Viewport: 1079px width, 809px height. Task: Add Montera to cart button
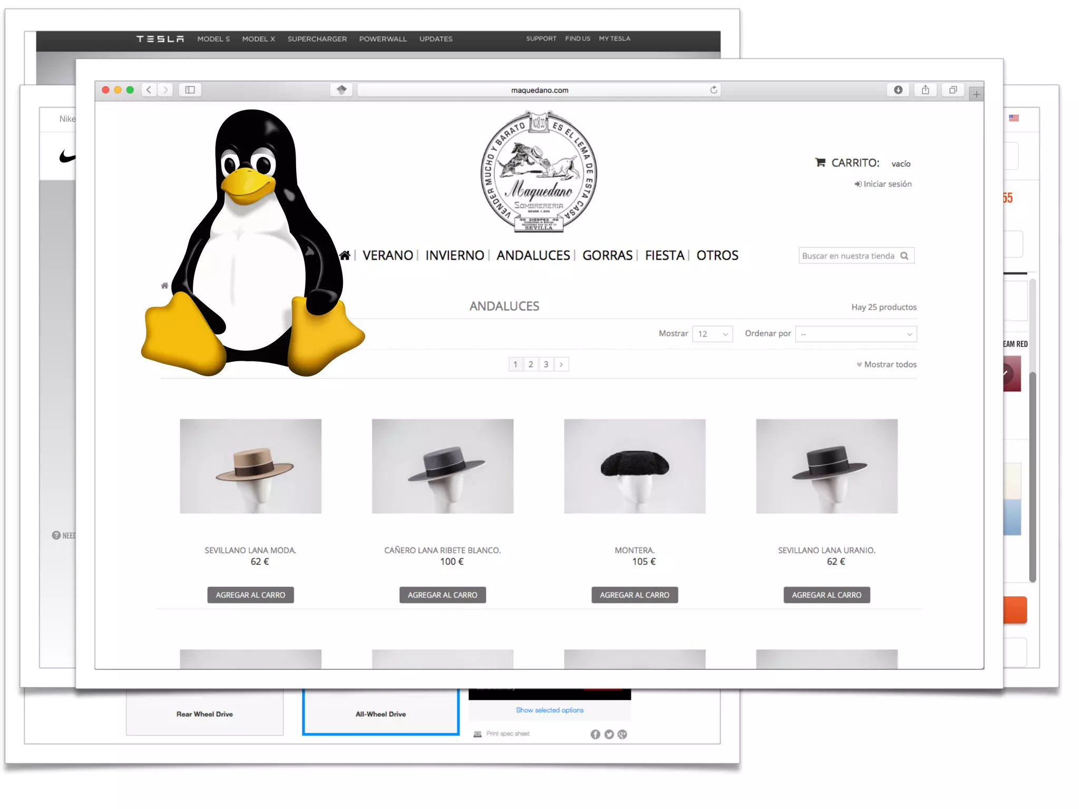pos(634,595)
